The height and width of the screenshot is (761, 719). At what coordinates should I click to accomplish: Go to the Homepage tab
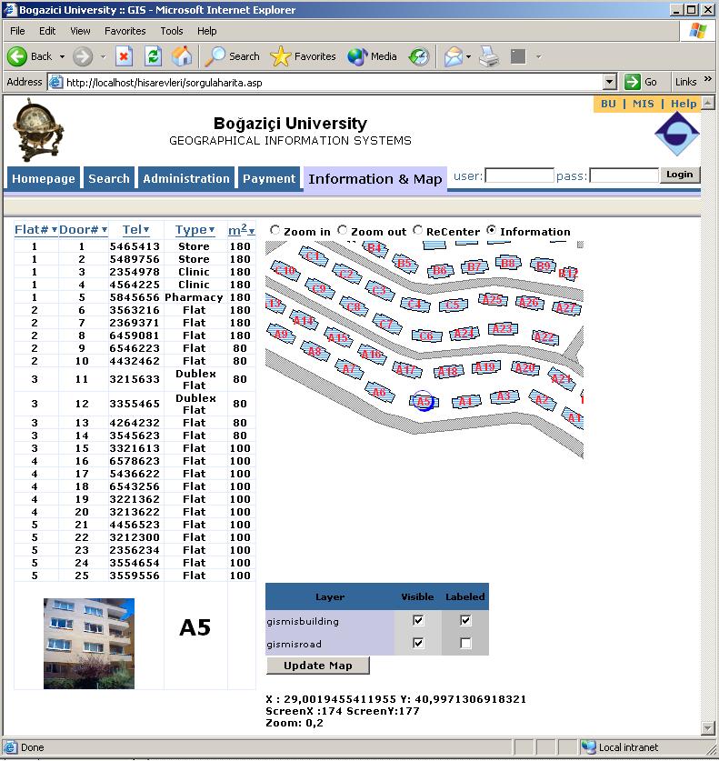coord(44,178)
